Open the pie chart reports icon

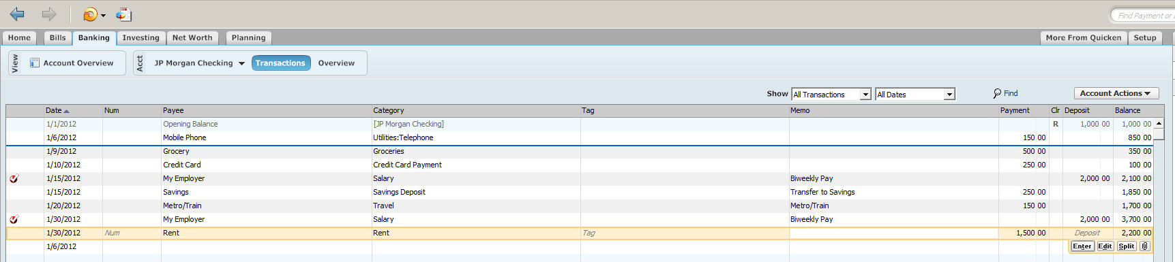[x=123, y=14]
